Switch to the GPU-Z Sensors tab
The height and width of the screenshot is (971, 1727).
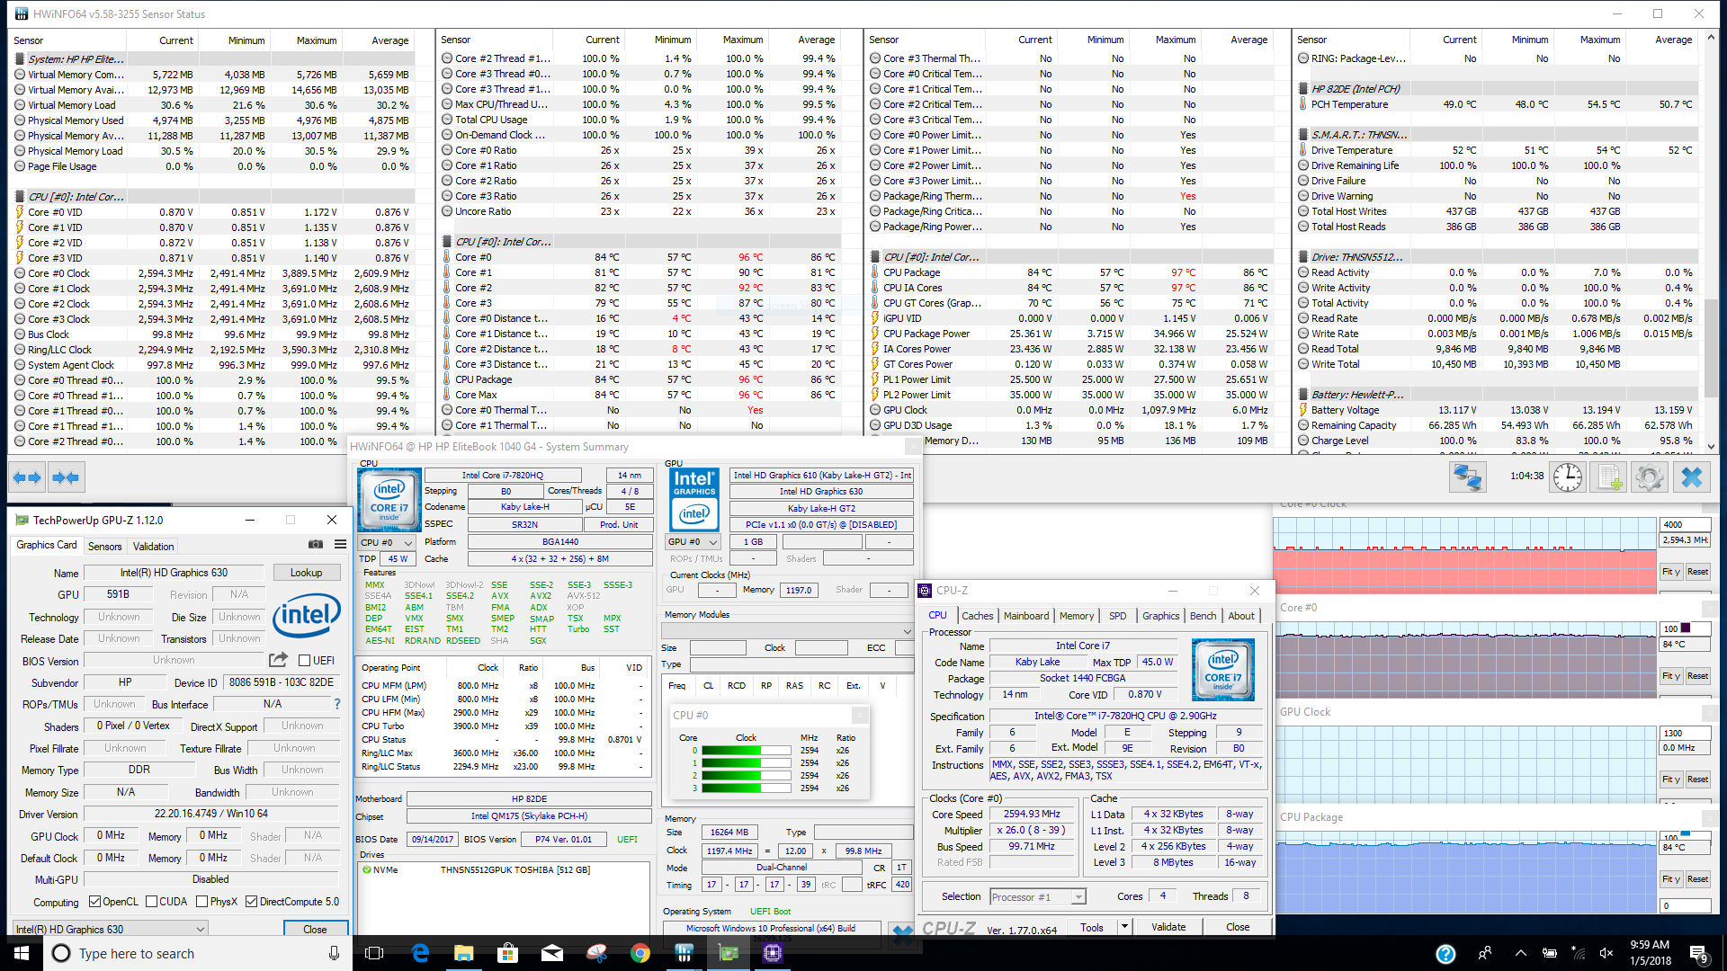click(104, 547)
